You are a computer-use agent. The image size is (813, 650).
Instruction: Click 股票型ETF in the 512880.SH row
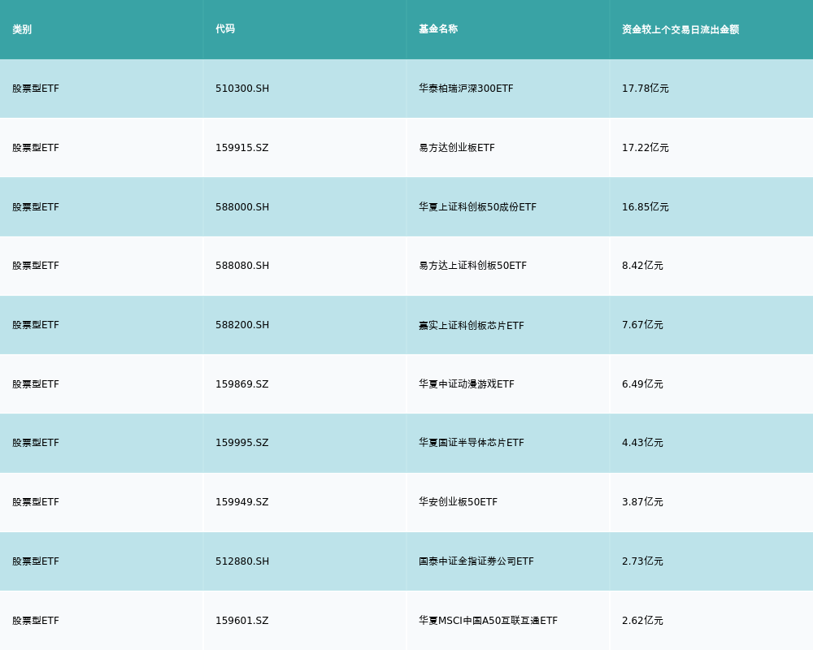[x=36, y=561]
